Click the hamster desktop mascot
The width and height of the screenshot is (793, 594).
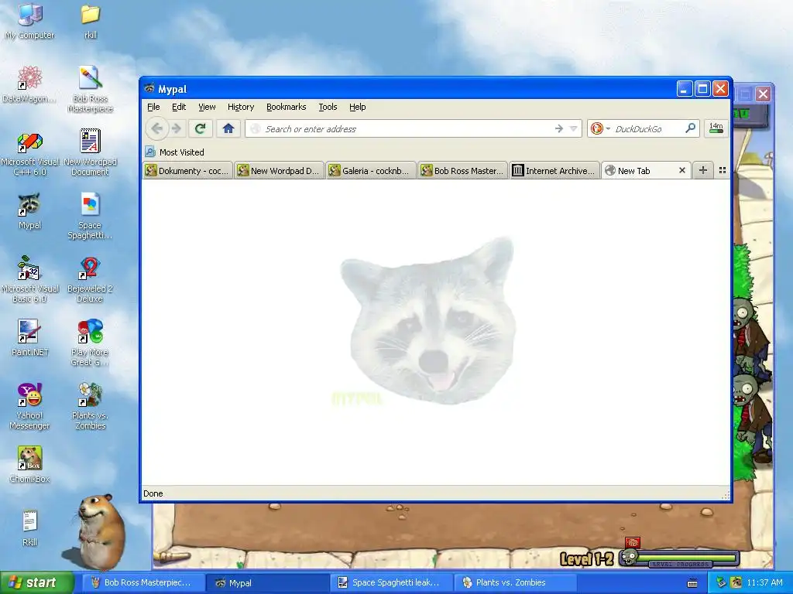click(x=101, y=533)
